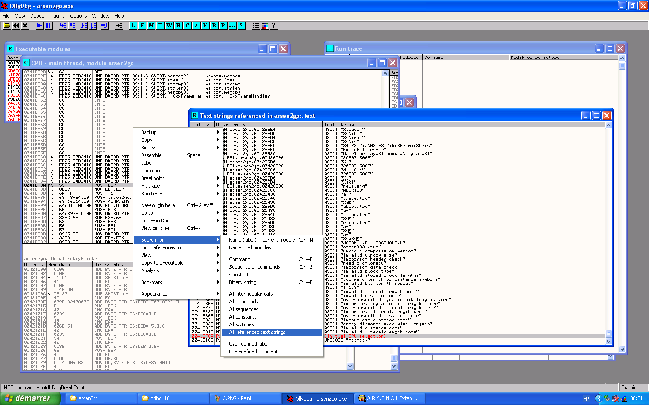This screenshot has width=649, height=405.
Task: Expand the Copy submenu
Action: 177,140
